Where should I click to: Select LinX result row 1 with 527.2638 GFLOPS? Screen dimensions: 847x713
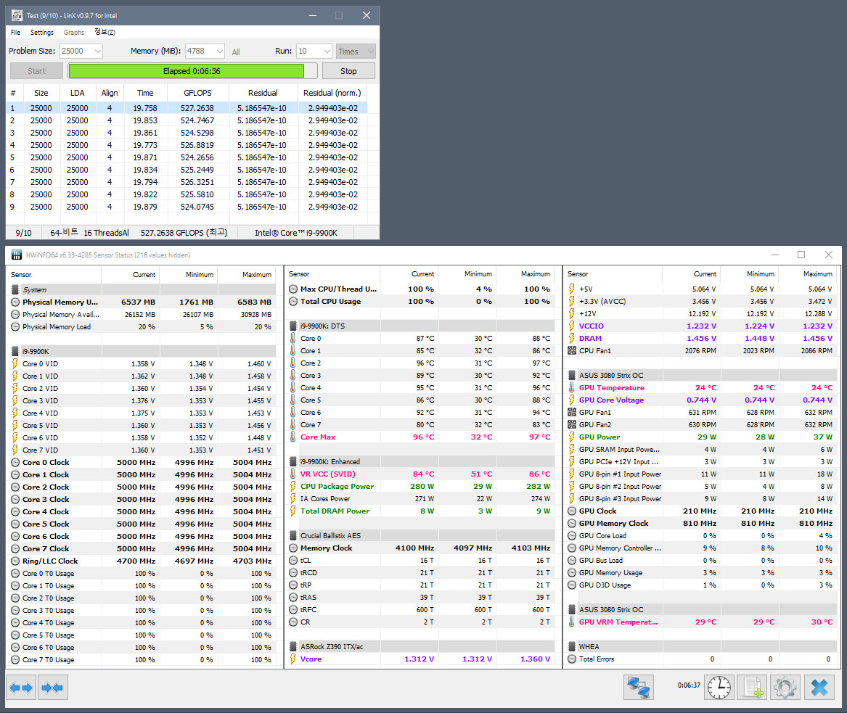(187, 108)
